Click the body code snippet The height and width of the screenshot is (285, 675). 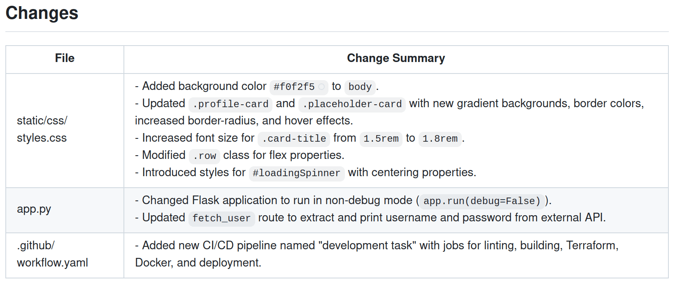tap(360, 87)
